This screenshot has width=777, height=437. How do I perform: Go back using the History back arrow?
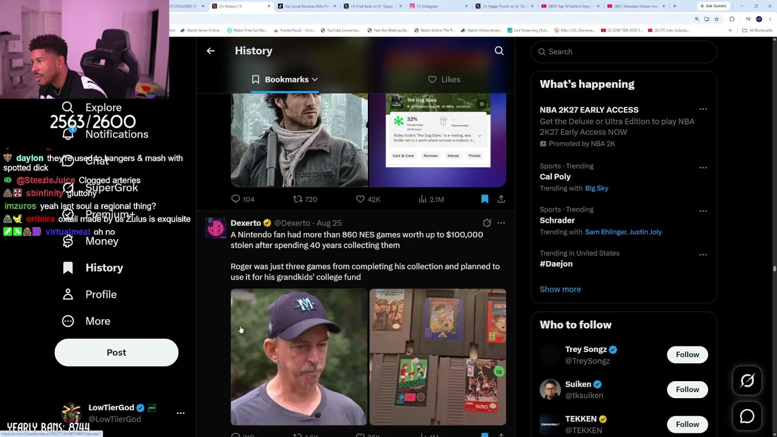211,51
